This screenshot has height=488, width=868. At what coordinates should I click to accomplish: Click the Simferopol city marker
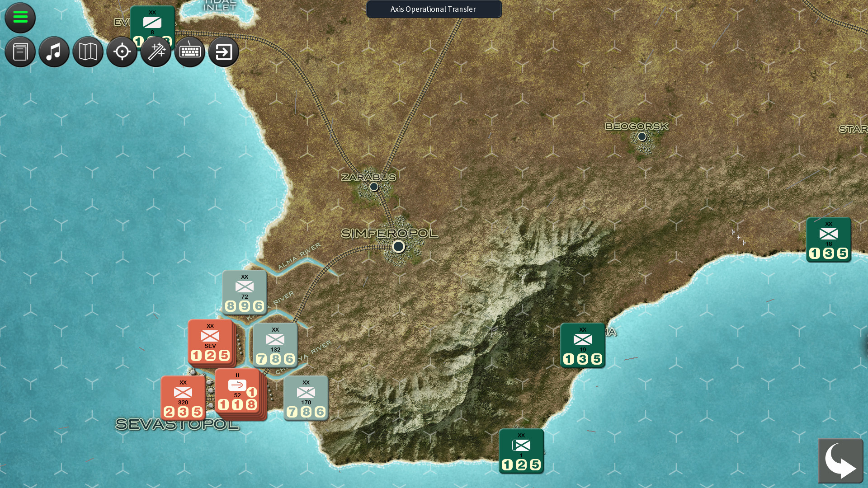point(398,246)
